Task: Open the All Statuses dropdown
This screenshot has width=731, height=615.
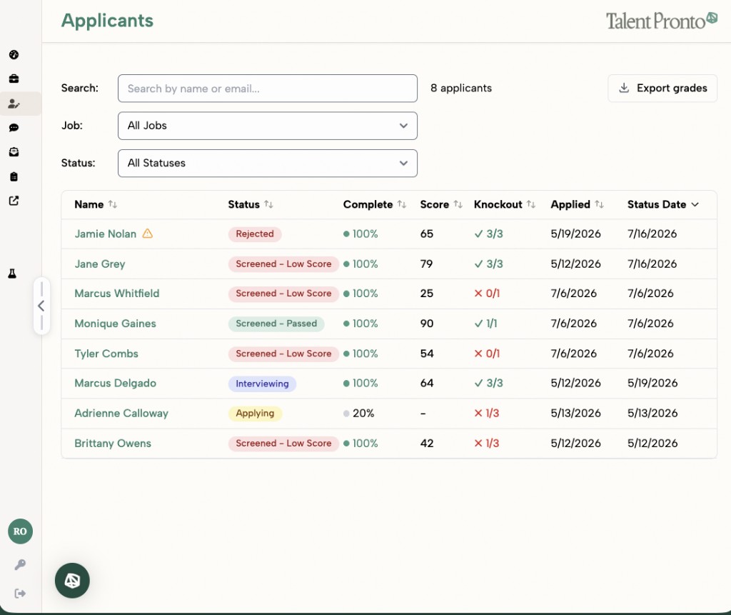Action: (x=268, y=164)
